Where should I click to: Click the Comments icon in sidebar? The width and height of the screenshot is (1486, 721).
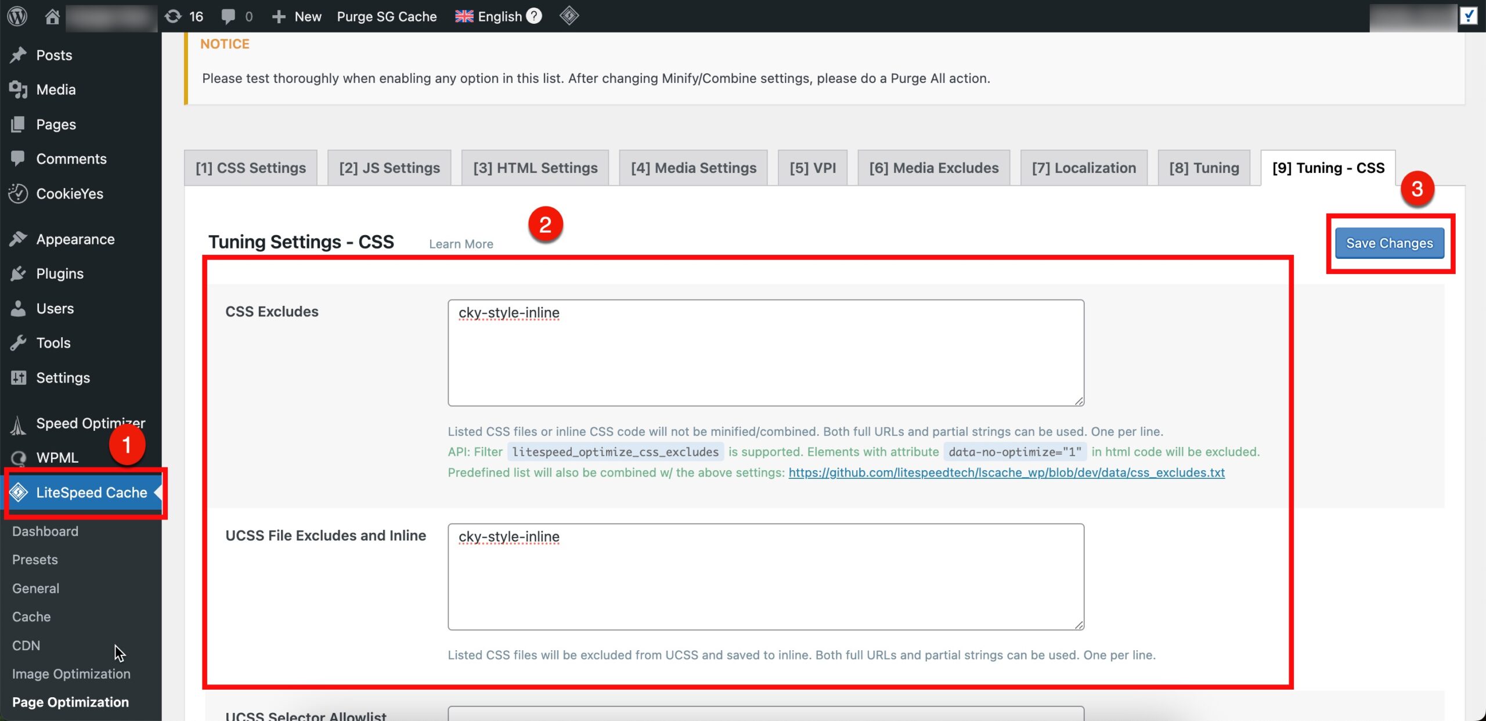pyautogui.click(x=18, y=158)
